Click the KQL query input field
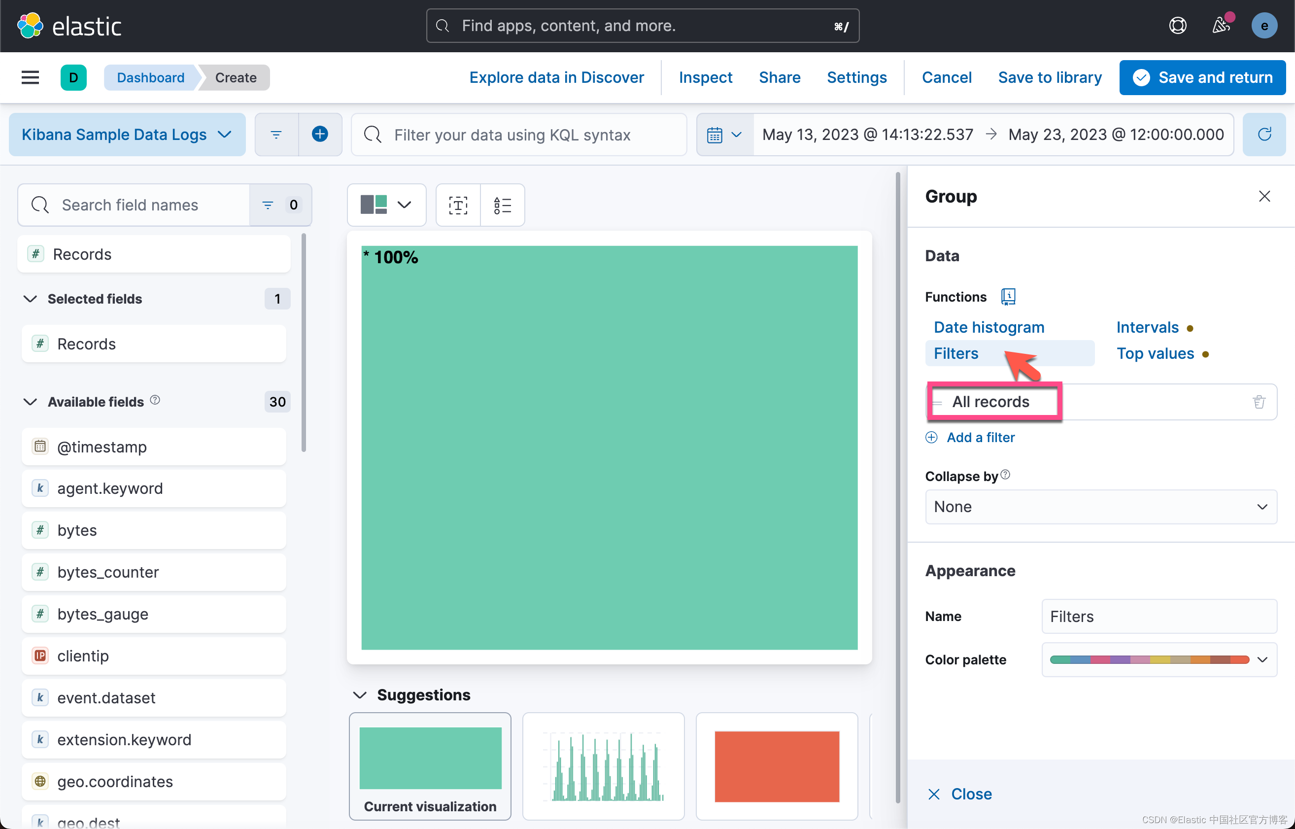The image size is (1295, 829). [x=519, y=135]
